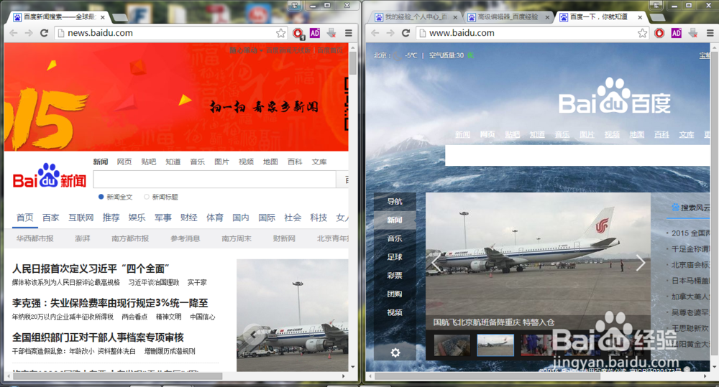Open Opera-style red extension icon in left window

pos(298,34)
